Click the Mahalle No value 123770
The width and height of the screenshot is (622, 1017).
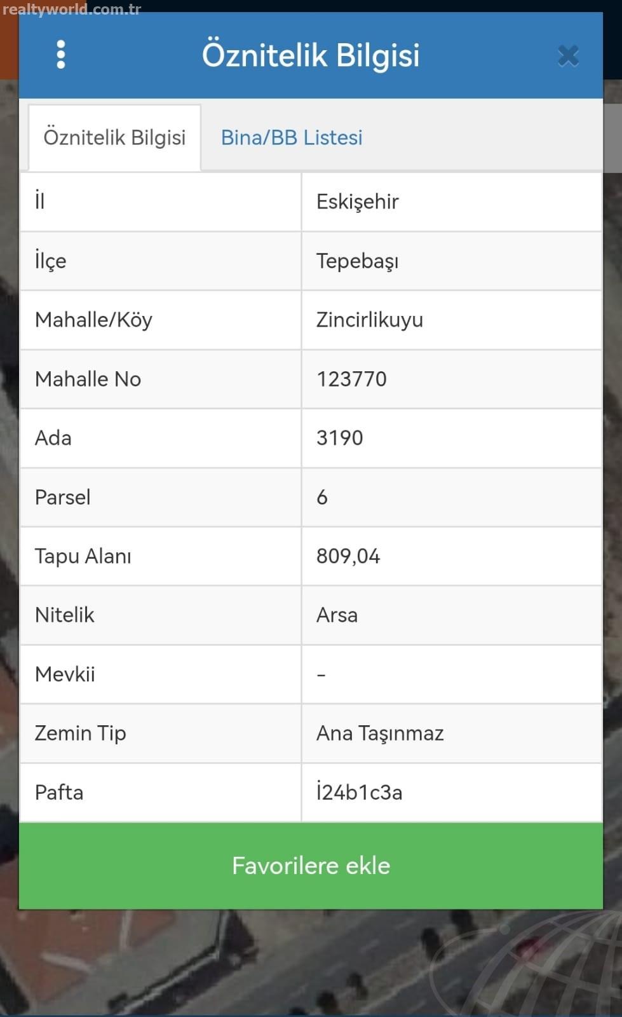coord(351,379)
